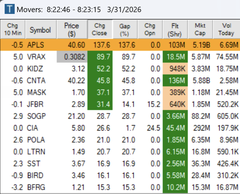Sort by the Gap (%) column header

point(125,29)
